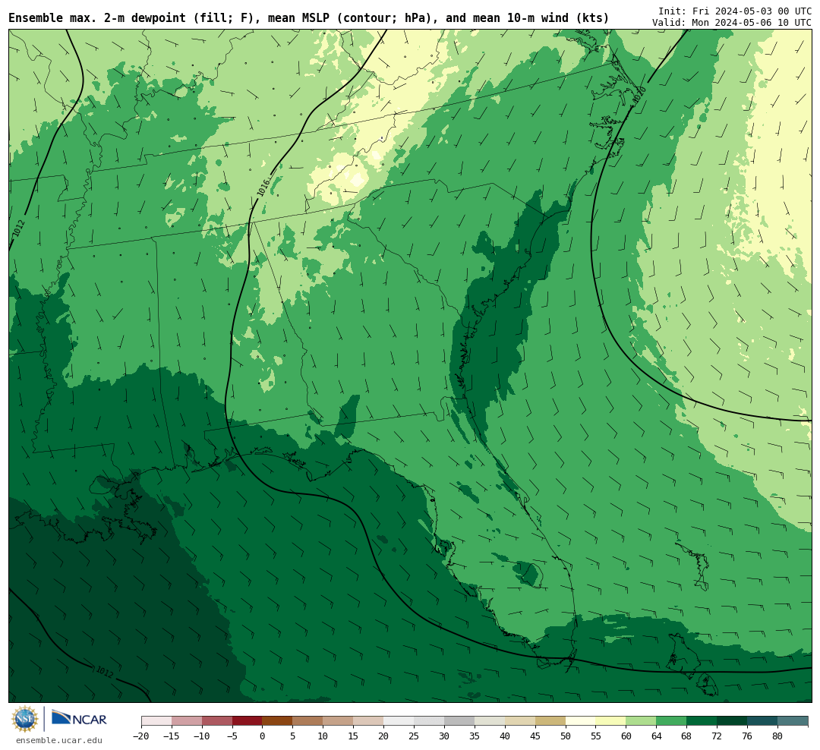
Task: Open the ensemble.ucar.edu text link
Action: (x=59, y=740)
